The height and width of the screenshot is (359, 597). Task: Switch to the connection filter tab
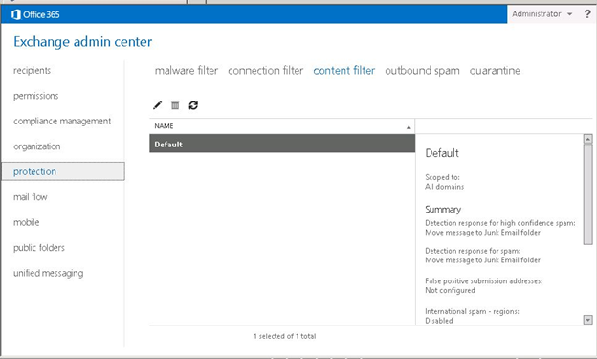point(265,71)
